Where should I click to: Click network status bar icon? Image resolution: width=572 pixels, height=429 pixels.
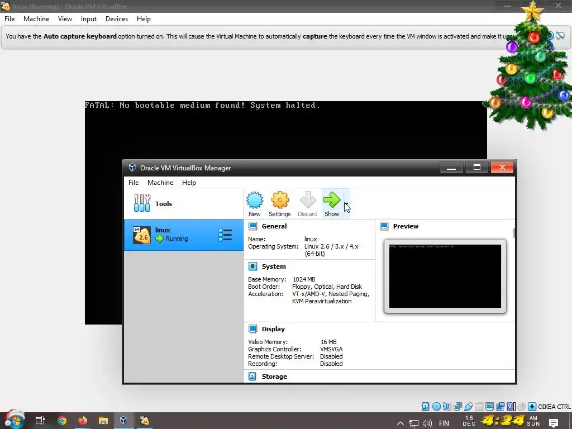pos(458,407)
